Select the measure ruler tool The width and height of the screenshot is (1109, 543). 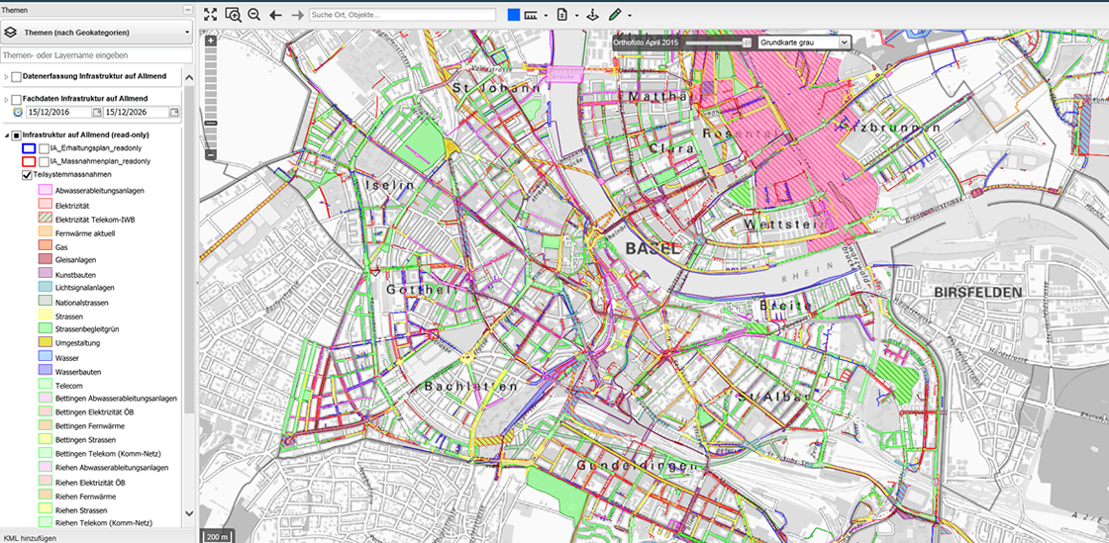pos(532,15)
